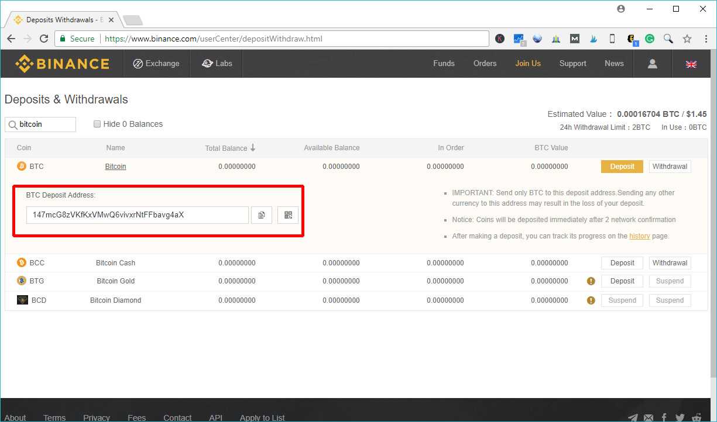Click the BTC Deposit button

click(x=622, y=167)
